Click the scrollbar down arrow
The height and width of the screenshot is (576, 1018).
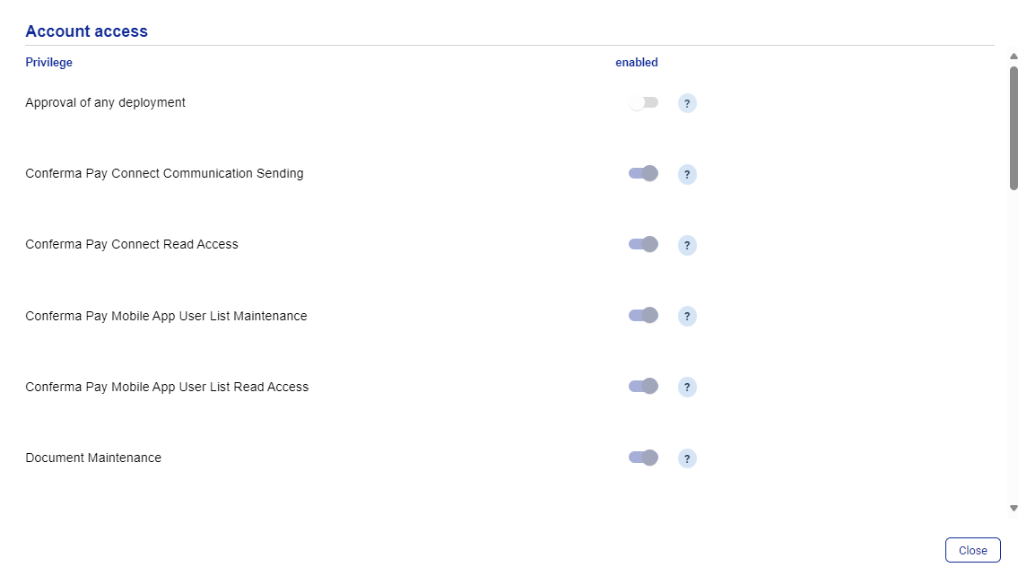pos(1014,509)
